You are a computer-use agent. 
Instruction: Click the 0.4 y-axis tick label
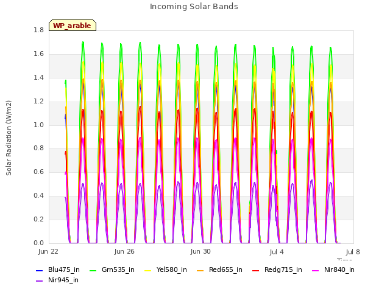[38, 195]
